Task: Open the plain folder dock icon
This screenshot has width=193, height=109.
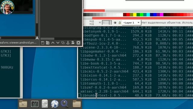Action: [77, 104]
